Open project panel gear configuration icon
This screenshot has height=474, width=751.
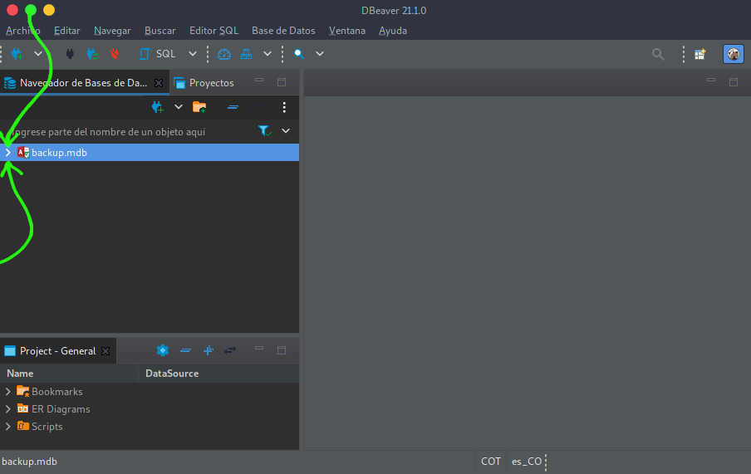click(x=163, y=350)
